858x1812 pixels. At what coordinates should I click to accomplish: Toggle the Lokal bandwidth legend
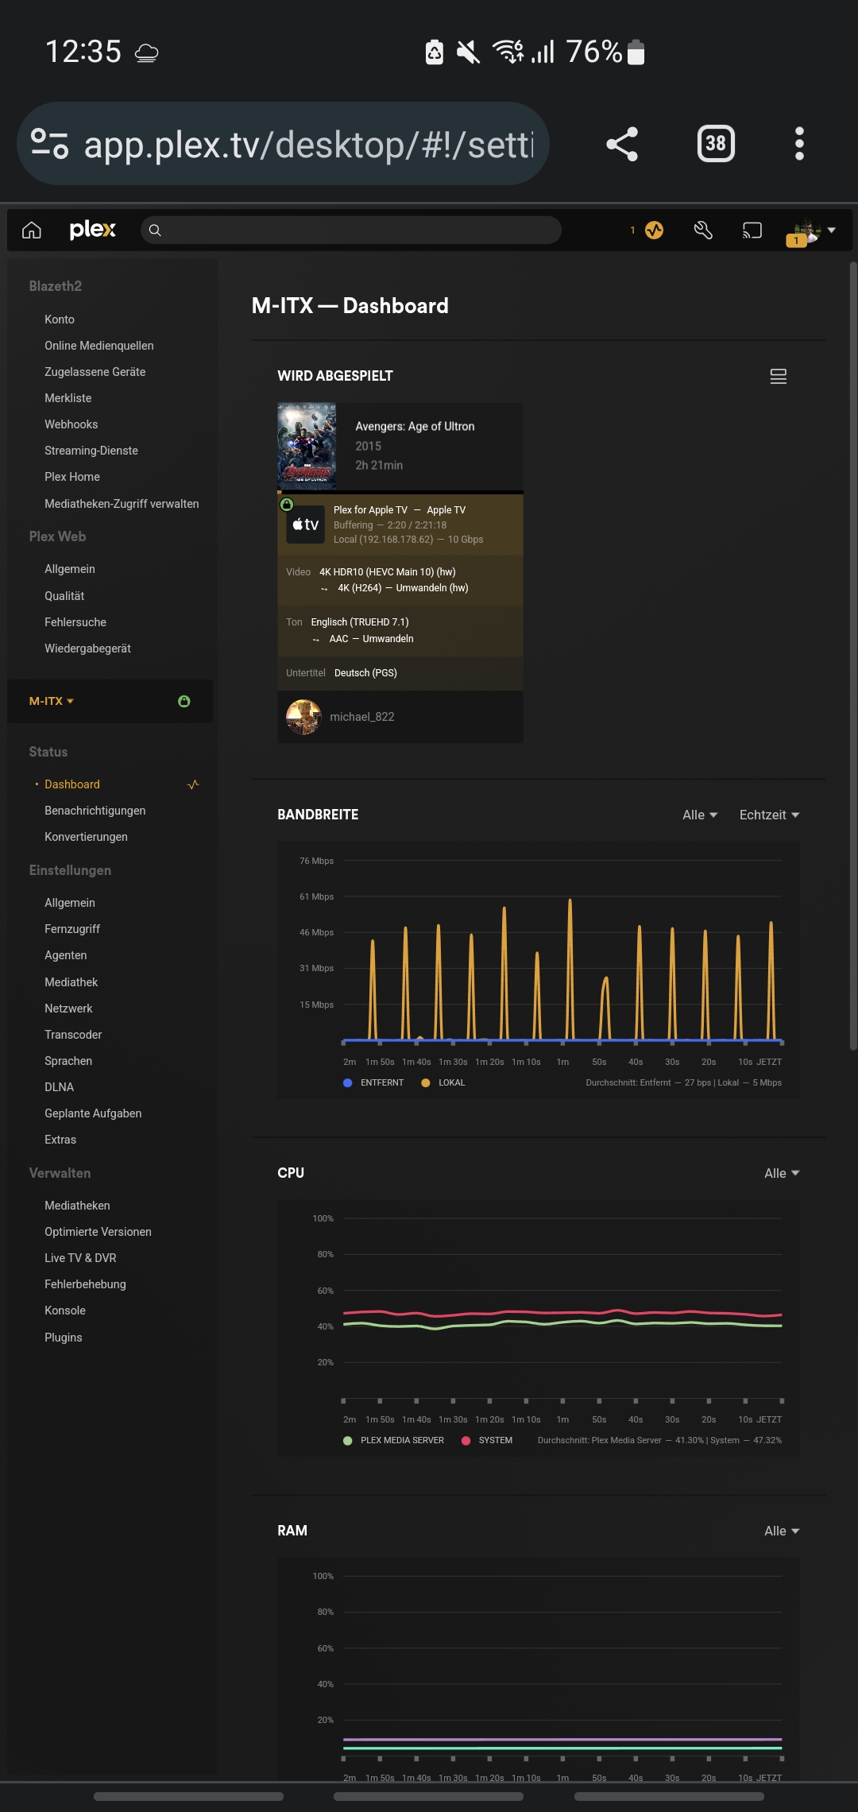tap(443, 1082)
